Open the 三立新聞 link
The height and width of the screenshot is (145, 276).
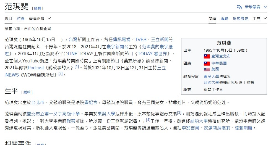[160, 39]
